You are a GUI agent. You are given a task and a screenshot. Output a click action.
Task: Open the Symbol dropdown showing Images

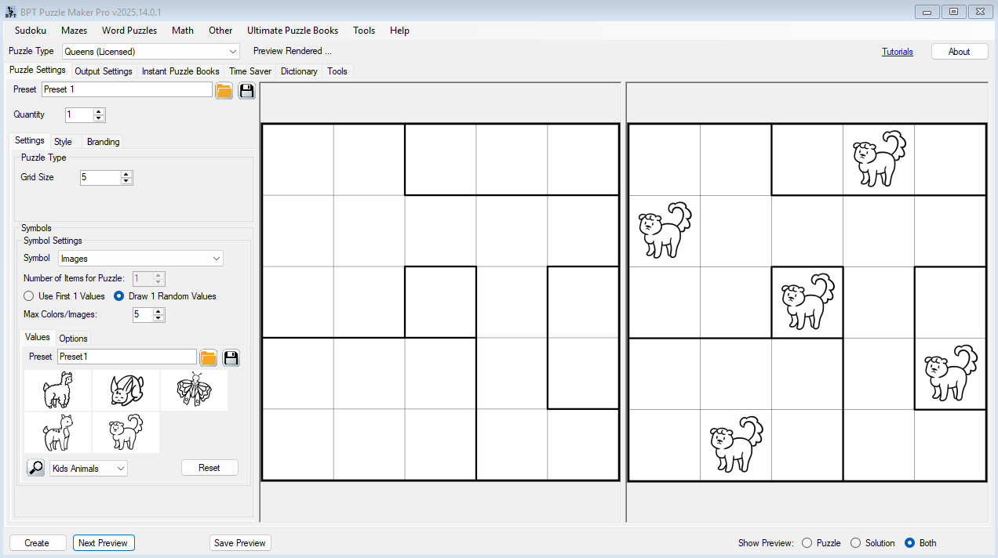(217, 259)
